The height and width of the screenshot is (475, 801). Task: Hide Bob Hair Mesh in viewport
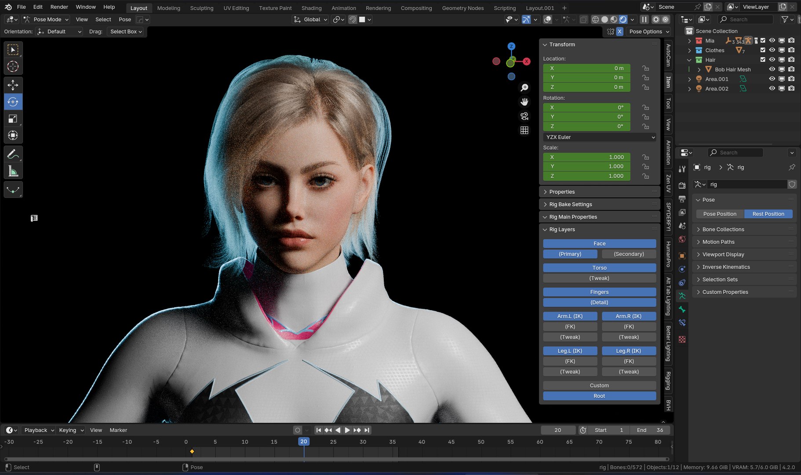(772, 69)
